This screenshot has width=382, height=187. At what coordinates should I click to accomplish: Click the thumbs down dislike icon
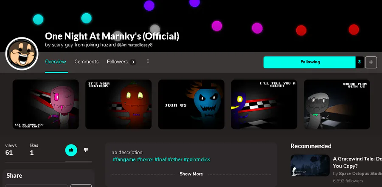[x=85, y=150]
